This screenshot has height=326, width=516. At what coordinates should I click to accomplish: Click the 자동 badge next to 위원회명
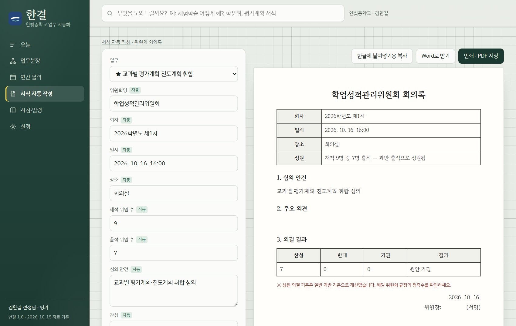point(135,90)
